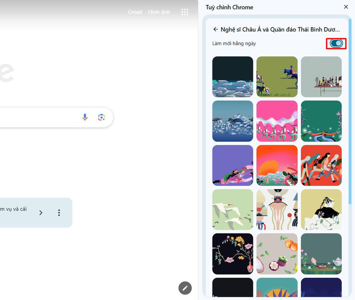Expand the card's right chevron arrow
This screenshot has height=300, width=355.
[x=41, y=213]
